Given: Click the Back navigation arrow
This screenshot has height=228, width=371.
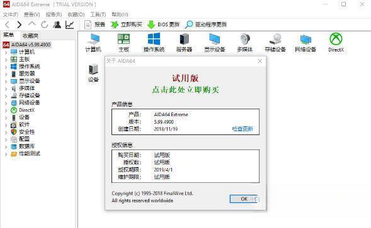Looking at the screenshot, I should [x=7, y=24].
